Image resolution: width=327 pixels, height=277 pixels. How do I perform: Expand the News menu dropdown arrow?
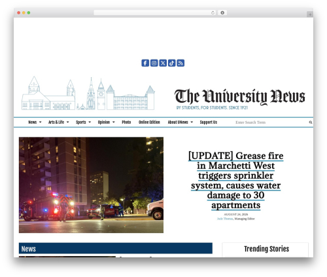point(40,122)
